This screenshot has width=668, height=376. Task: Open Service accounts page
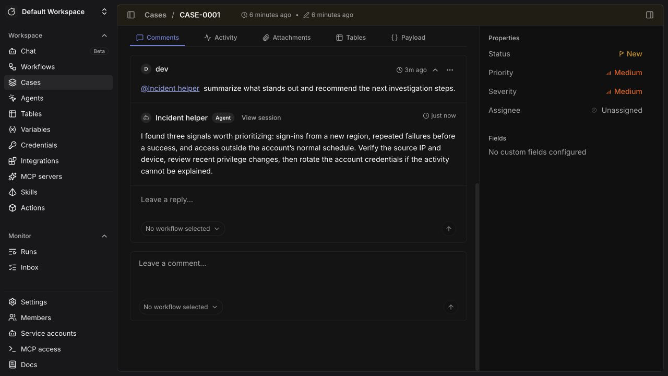[x=58, y=333]
